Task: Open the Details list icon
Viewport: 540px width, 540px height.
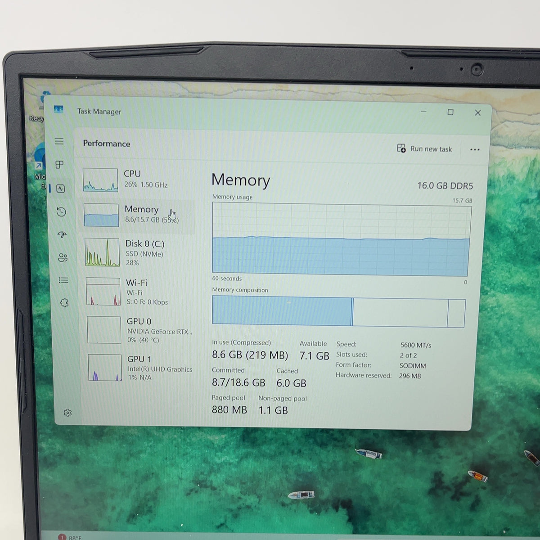Action: click(x=63, y=280)
